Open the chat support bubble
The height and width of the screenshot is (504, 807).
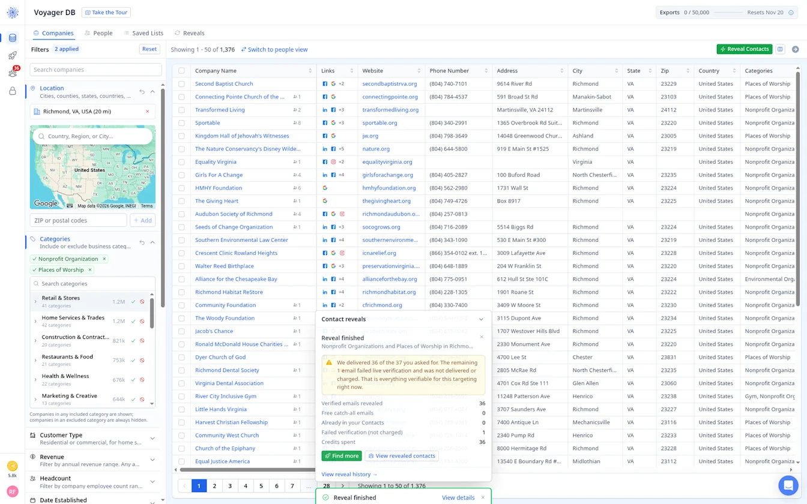pyautogui.click(x=788, y=485)
